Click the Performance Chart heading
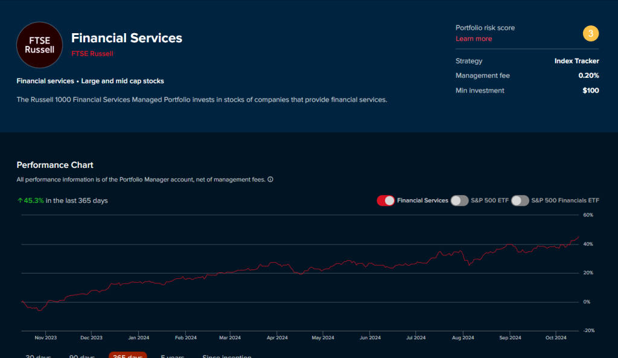 pos(55,165)
